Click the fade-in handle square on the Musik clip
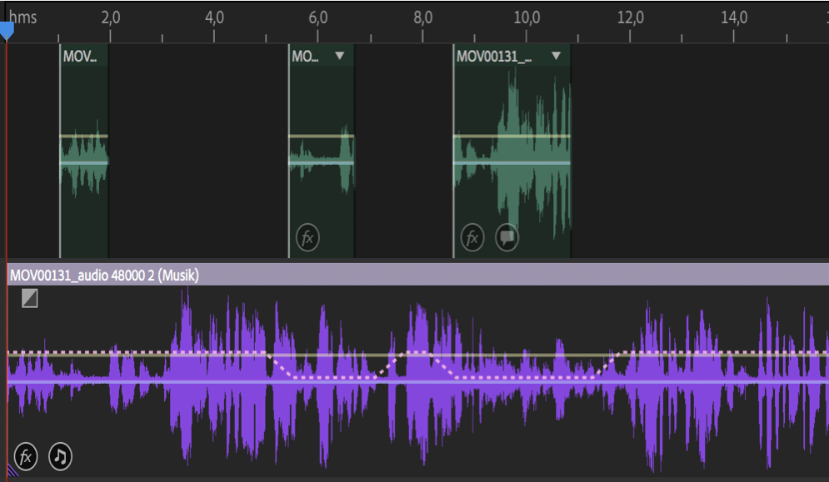 tap(30, 298)
